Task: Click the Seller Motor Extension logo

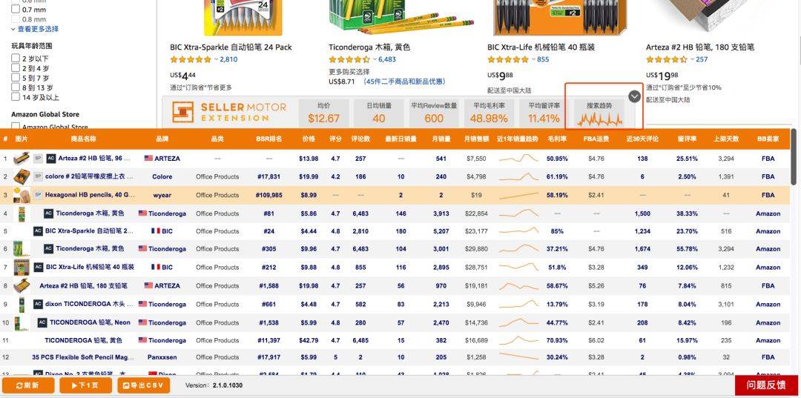Action: 228,112
